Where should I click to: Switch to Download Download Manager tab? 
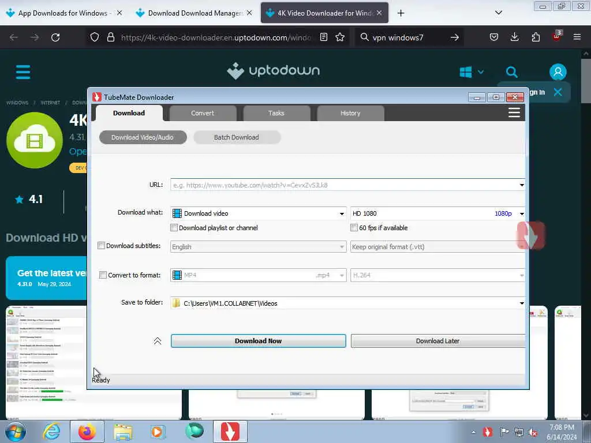coord(194,13)
